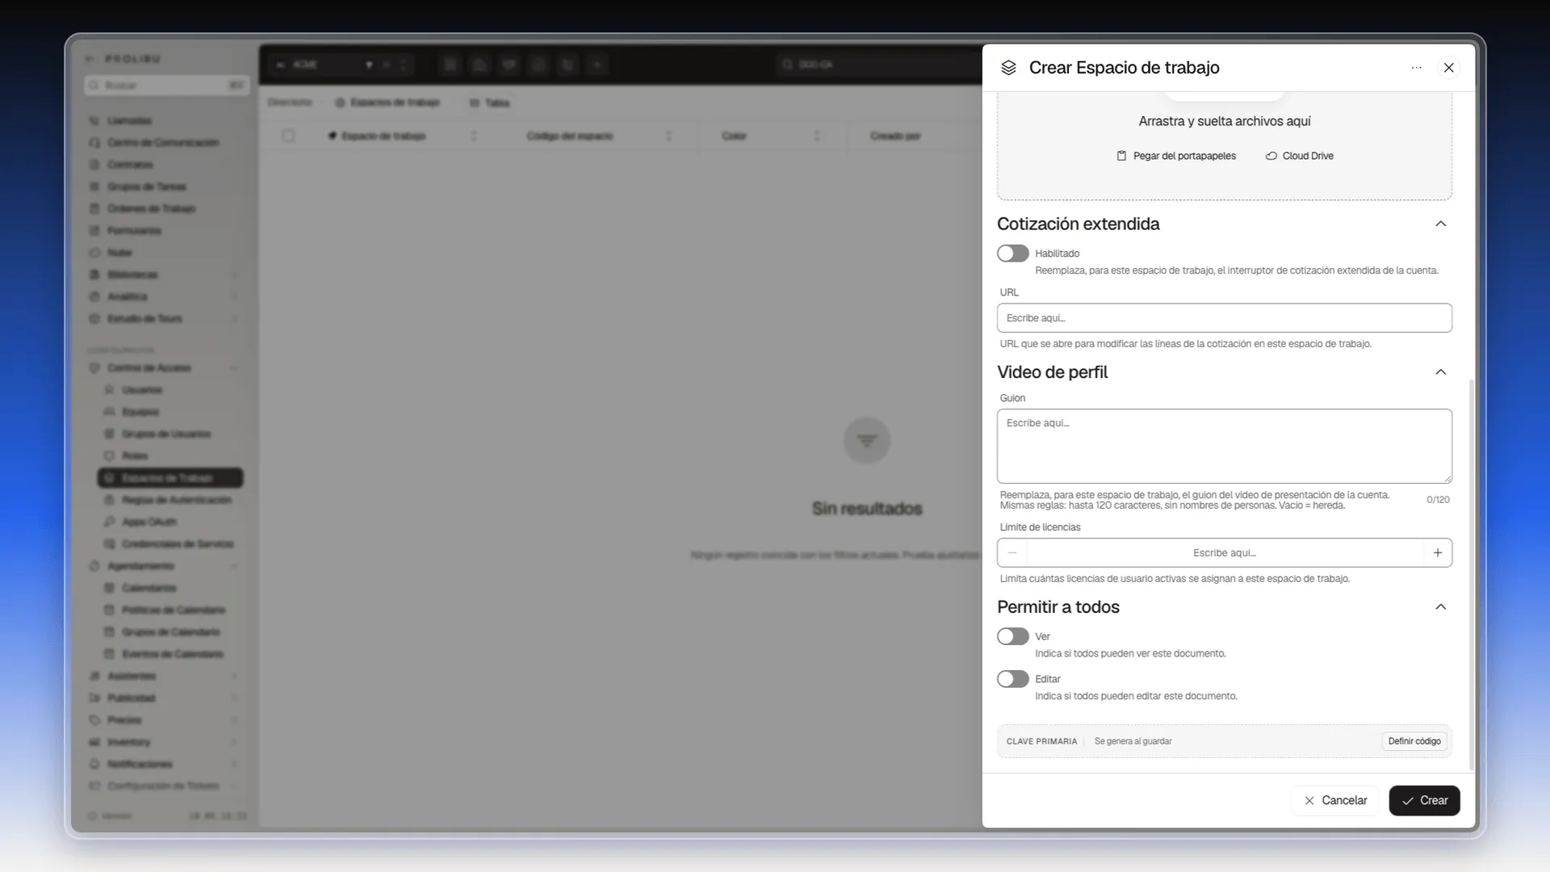Viewport: 1550px width, 872px height.
Task: Collapse the Cotización extendida section
Action: (x=1441, y=224)
